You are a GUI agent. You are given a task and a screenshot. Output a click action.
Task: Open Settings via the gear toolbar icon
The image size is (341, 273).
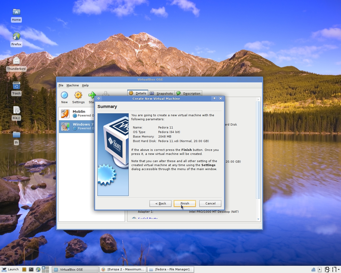(78, 95)
